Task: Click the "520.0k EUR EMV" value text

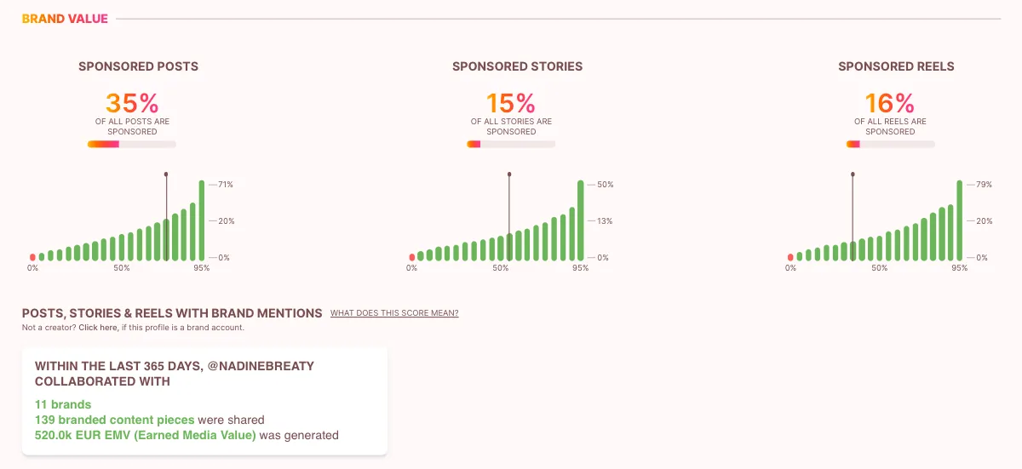Action: point(145,435)
